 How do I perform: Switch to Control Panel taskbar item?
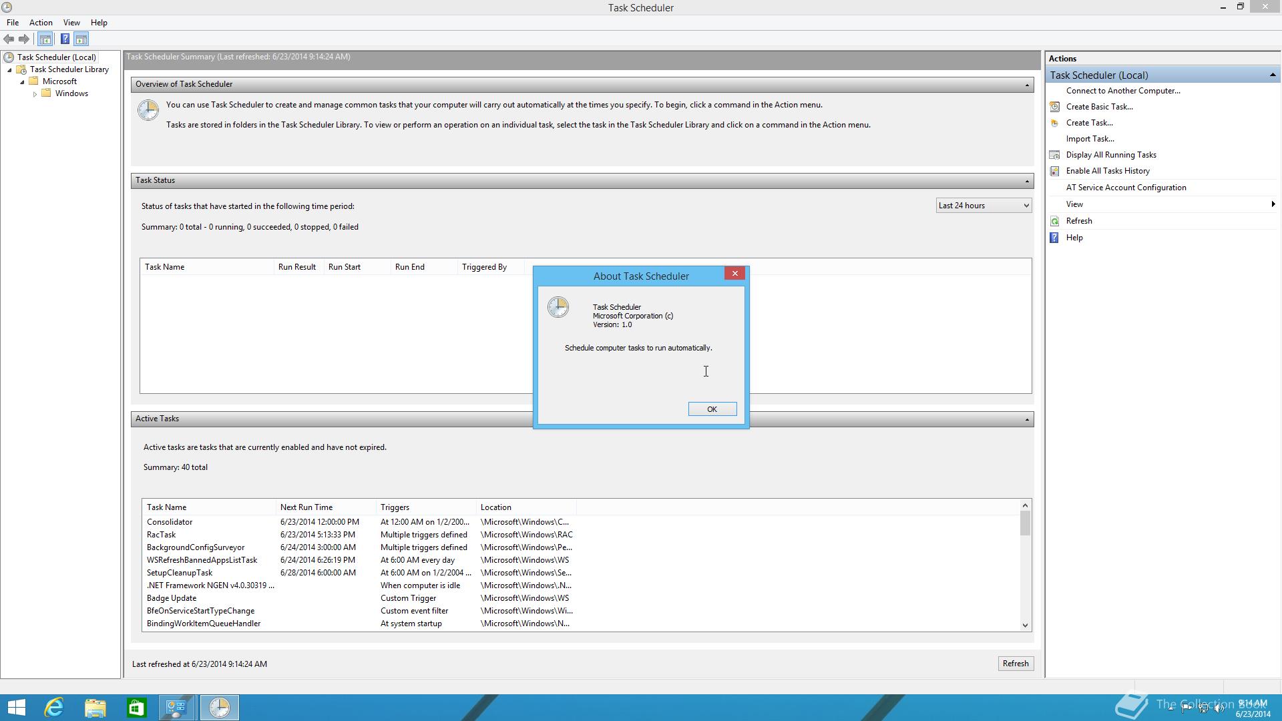[178, 708]
